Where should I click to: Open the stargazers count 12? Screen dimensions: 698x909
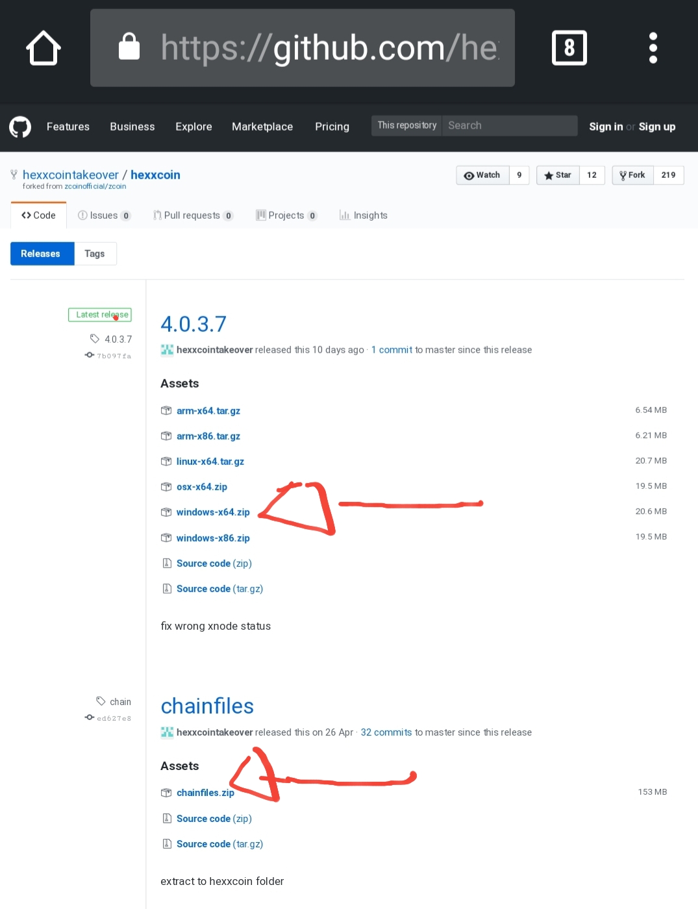click(x=592, y=175)
